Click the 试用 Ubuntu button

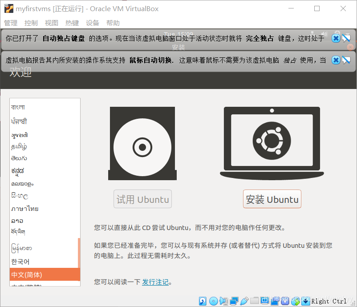click(x=143, y=199)
